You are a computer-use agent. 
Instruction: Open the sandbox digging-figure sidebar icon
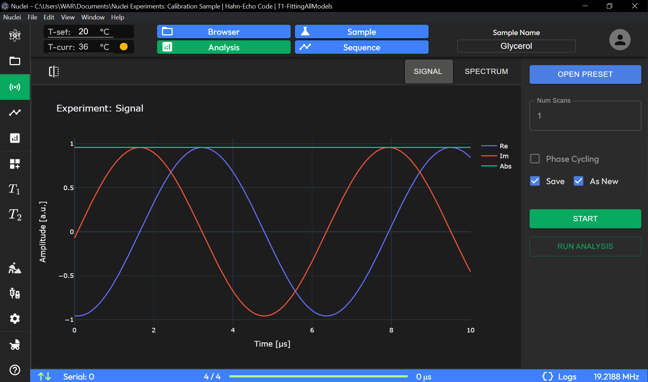pos(15,268)
